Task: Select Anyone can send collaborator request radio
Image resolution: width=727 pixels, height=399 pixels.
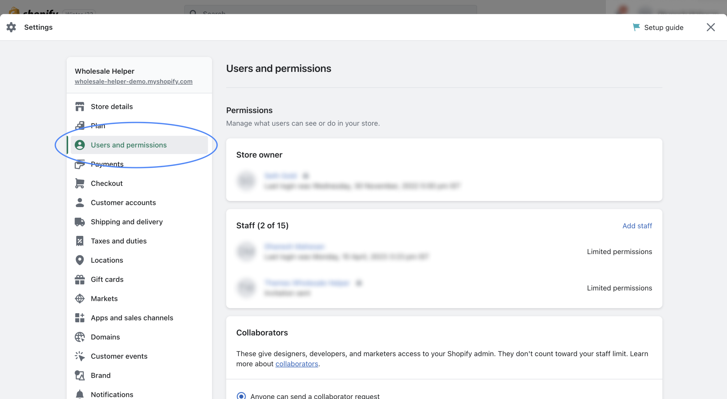Action: point(241,396)
